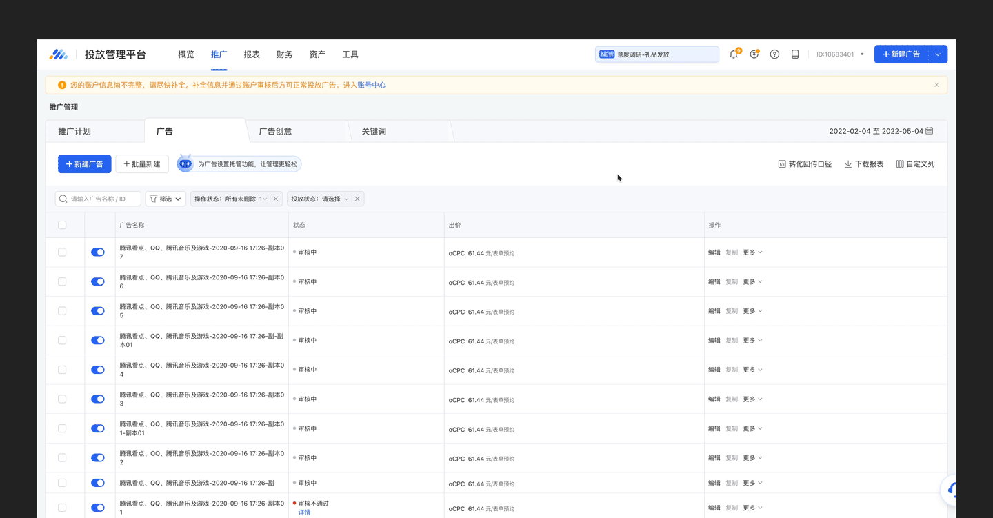Remove the 投放状态 filter chip
The height and width of the screenshot is (518, 993).
pos(357,199)
